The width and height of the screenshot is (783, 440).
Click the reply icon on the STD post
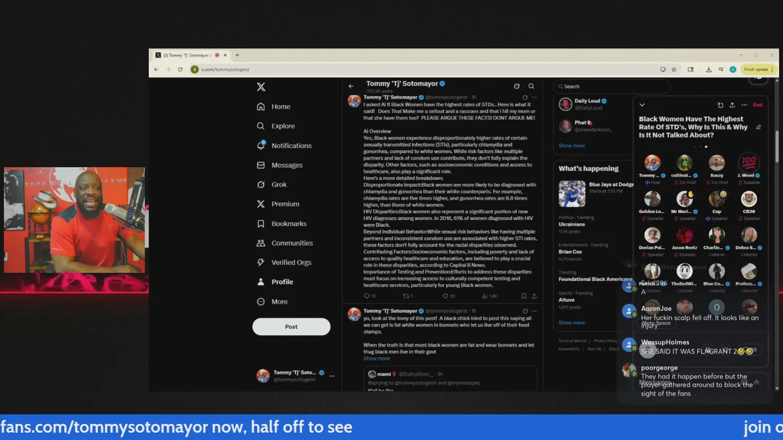pos(367,296)
